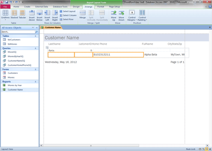The width and height of the screenshot is (212, 151).
Task: Collapse the Queries group
Action: tap(35, 48)
